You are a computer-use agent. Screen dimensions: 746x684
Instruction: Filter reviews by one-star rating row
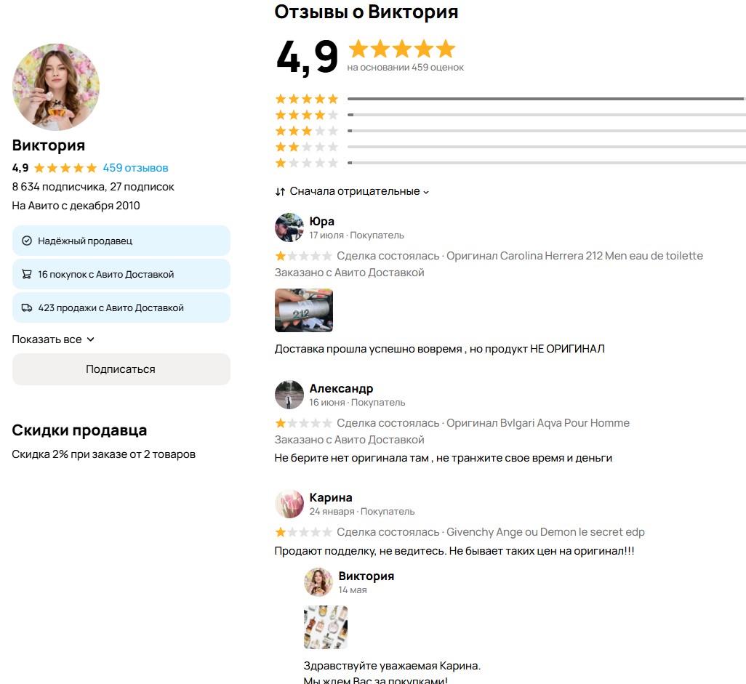pos(510,163)
